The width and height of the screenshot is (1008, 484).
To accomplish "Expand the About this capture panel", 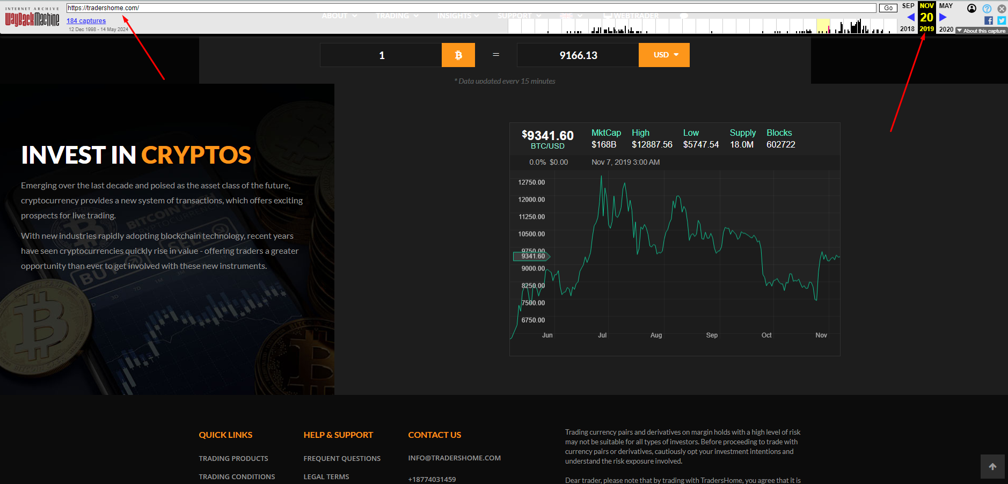I will [x=981, y=31].
